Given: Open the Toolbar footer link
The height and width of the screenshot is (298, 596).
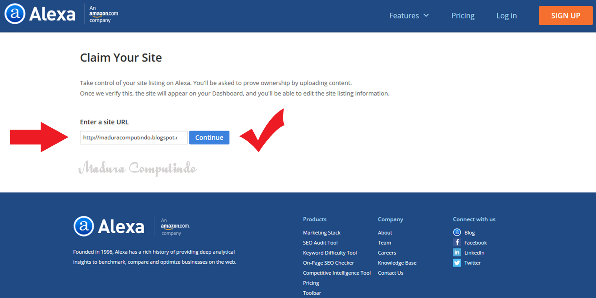Looking at the screenshot, I should coord(312,293).
